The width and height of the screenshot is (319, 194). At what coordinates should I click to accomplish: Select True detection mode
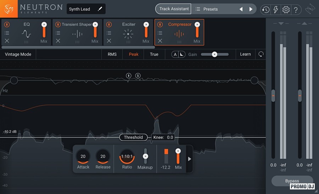click(x=154, y=54)
